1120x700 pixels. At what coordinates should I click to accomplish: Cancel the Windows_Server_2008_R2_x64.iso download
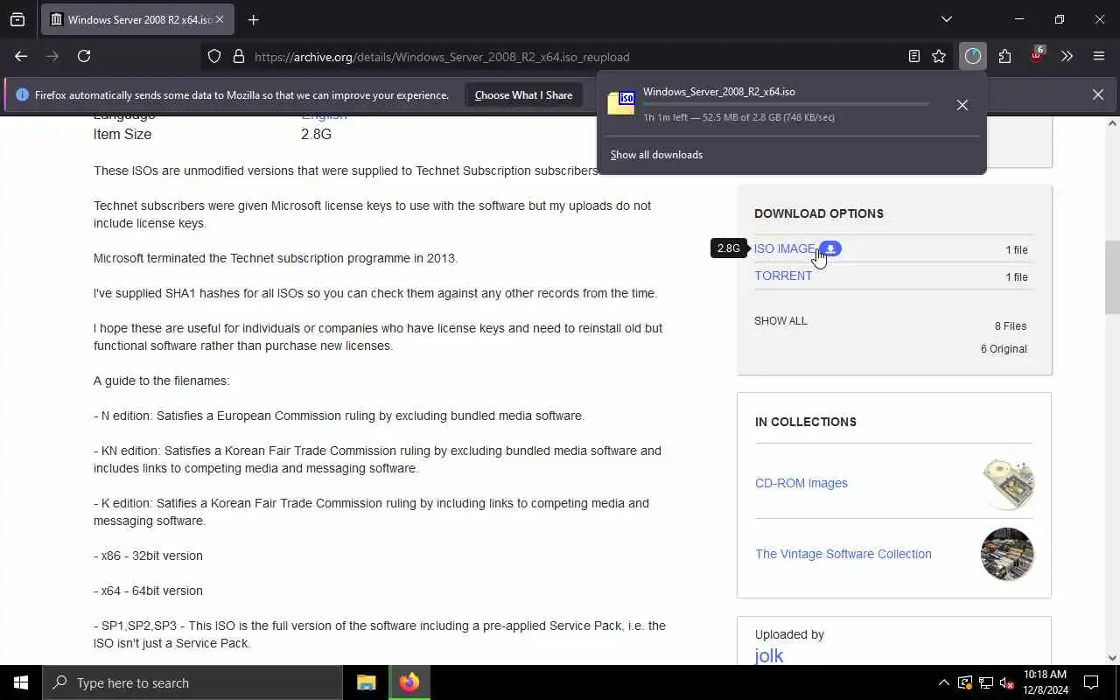coord(962,104)
